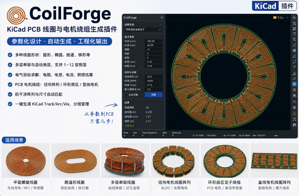Enable the 自动求解 checkbox

tap(126, 95)
